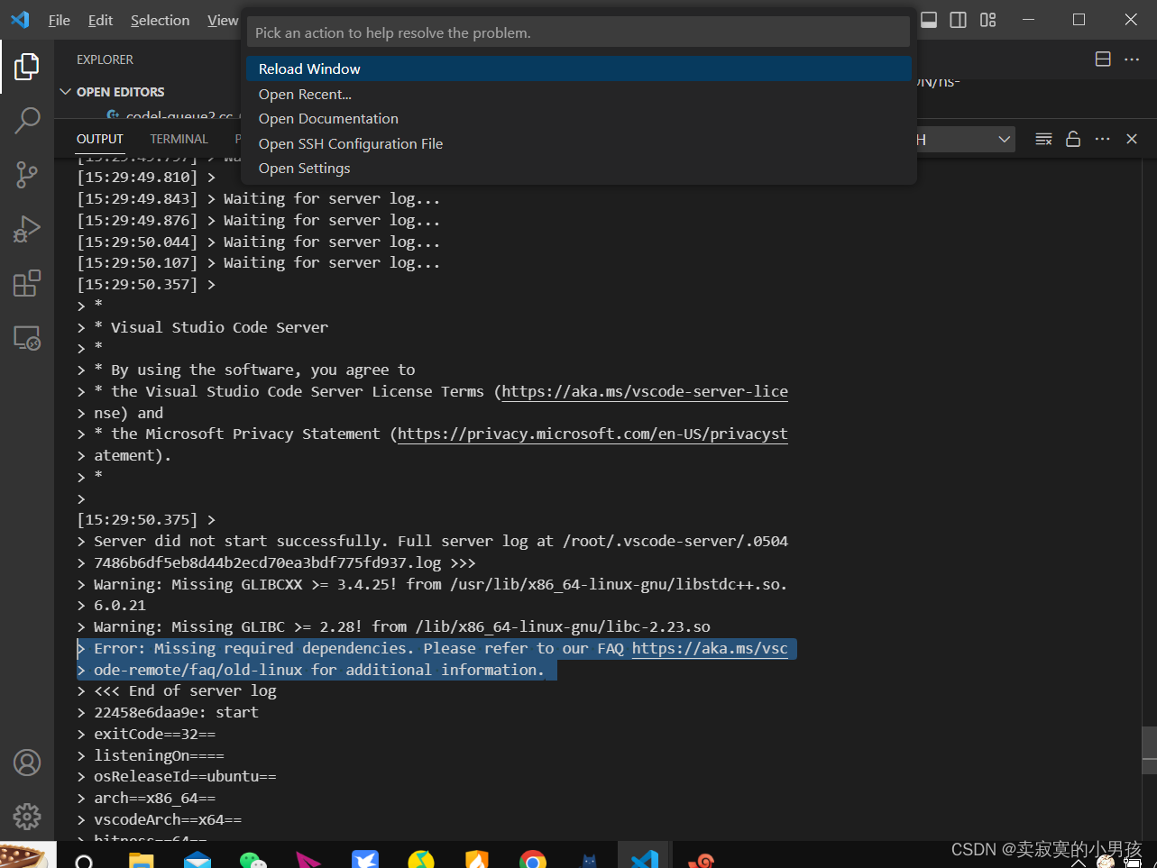Open the Microsoft privacy statement link
This screenshot has width=1157, height=868.
tap(592, 434)
